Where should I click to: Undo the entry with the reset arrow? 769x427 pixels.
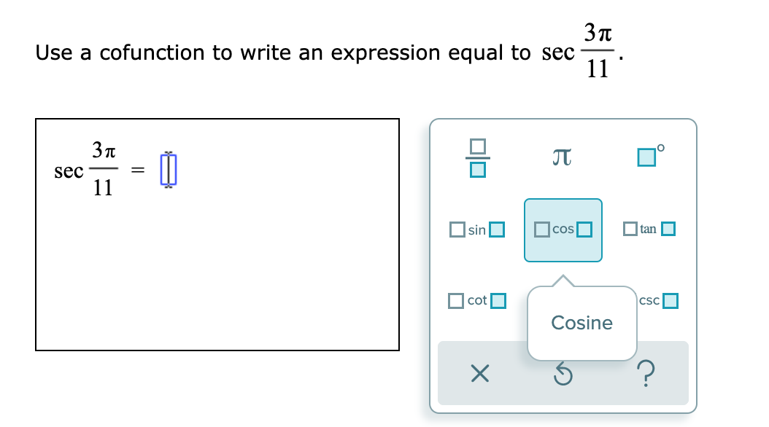point(562,373)
